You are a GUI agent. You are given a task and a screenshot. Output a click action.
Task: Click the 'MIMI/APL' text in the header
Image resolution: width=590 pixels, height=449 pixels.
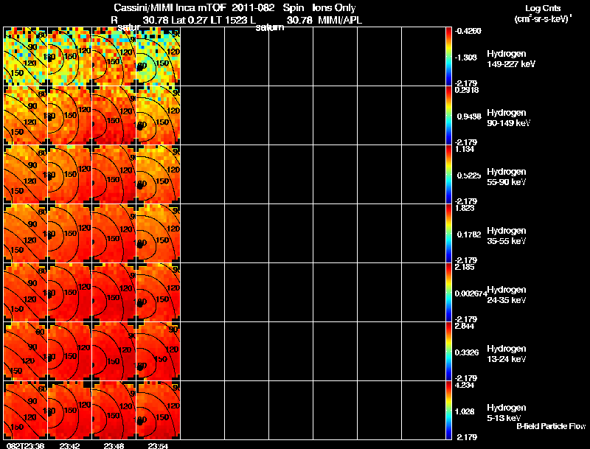[x=340, y=21]
